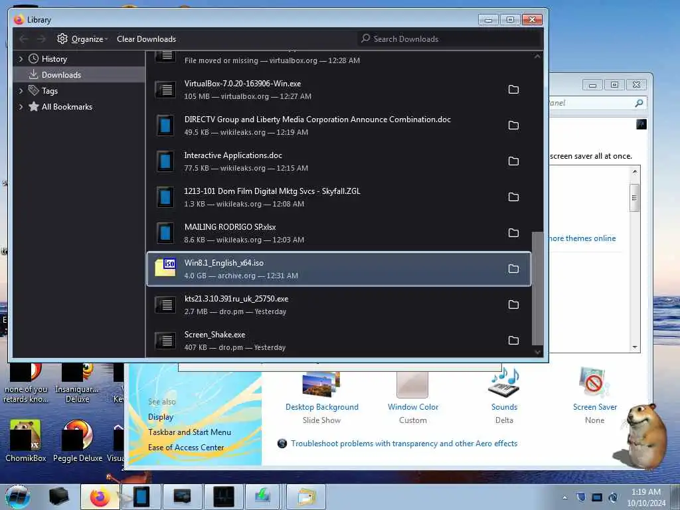This screenshot has width=680, height=510.
Task: Click Troubleshoot problems with transparency link
Action: click(x=404, y=443)
